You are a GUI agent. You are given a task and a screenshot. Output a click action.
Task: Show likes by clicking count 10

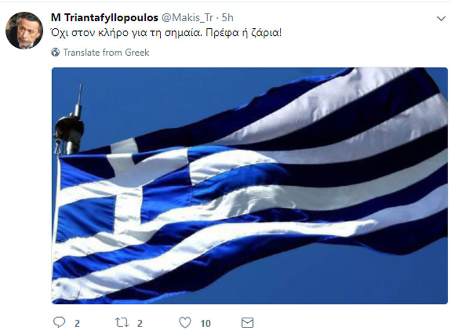click(206, 323)
